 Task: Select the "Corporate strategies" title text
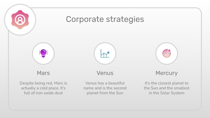(105, 19)
